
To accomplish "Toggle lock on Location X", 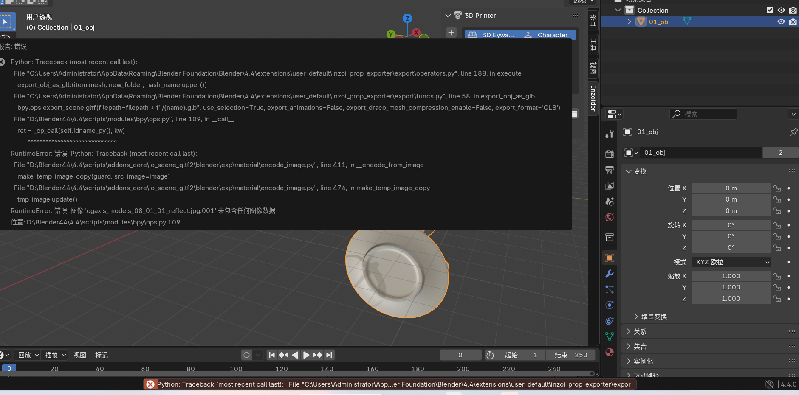I will tap(777, 188).
